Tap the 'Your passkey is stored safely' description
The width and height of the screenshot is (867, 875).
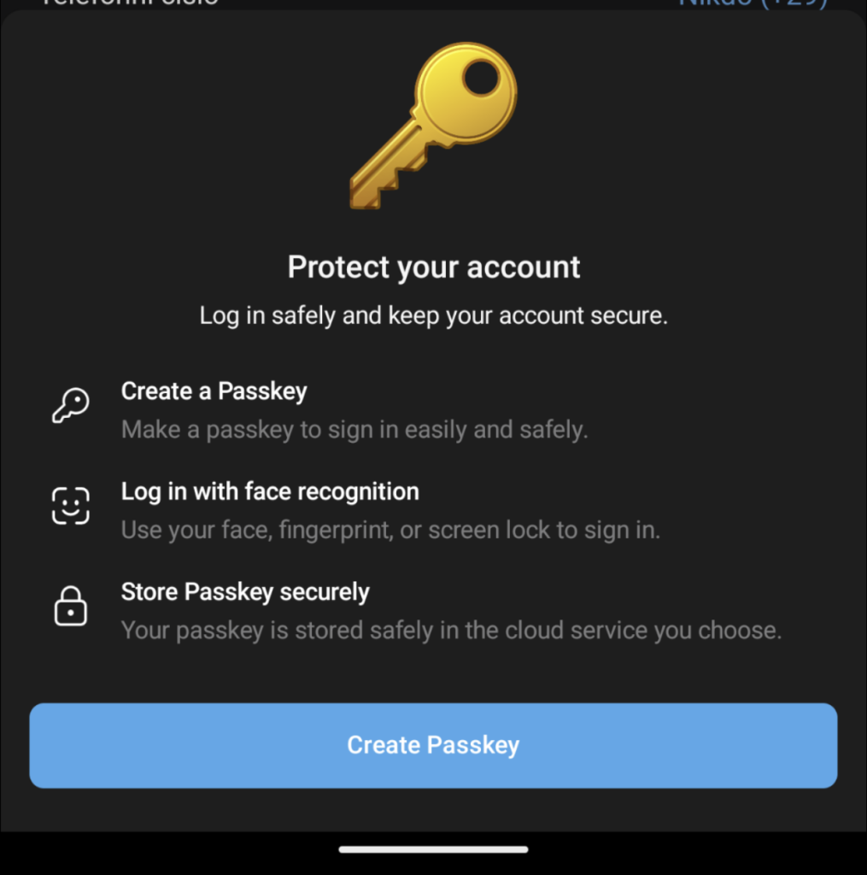coord(451,631)
